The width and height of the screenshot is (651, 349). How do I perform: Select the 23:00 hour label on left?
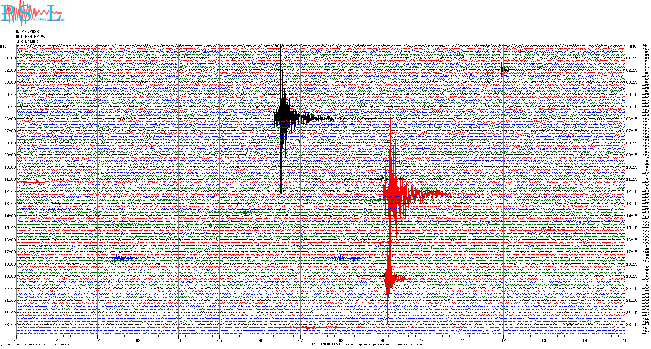[10, 325]
